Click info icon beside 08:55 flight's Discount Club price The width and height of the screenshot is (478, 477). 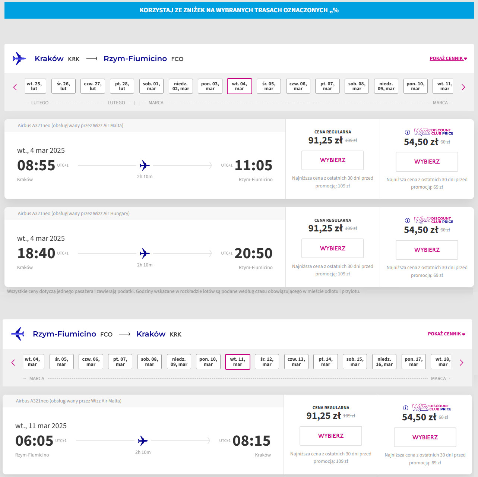(x=407, y=132)
